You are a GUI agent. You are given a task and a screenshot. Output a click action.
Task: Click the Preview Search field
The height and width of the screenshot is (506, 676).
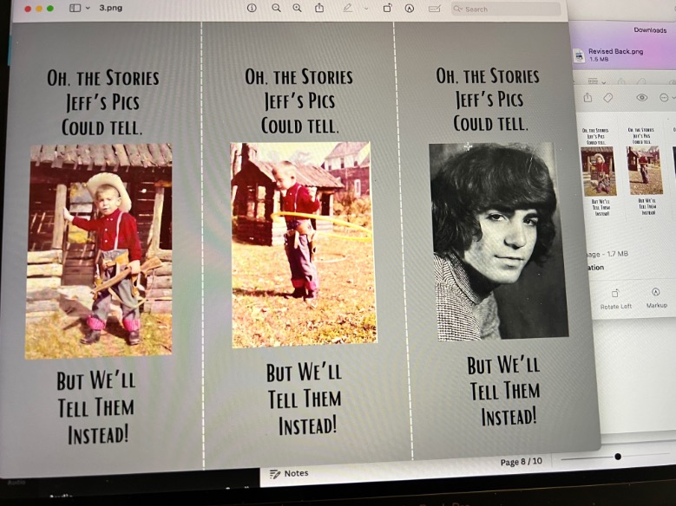click(506, 9)
